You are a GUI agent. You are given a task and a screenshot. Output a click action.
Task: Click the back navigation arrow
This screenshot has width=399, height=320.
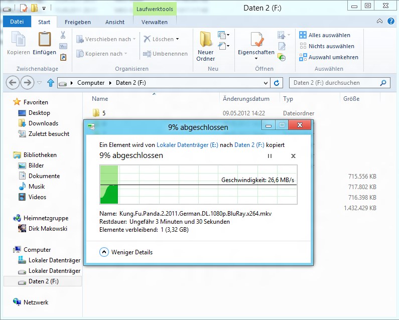[x=13, y=83]
